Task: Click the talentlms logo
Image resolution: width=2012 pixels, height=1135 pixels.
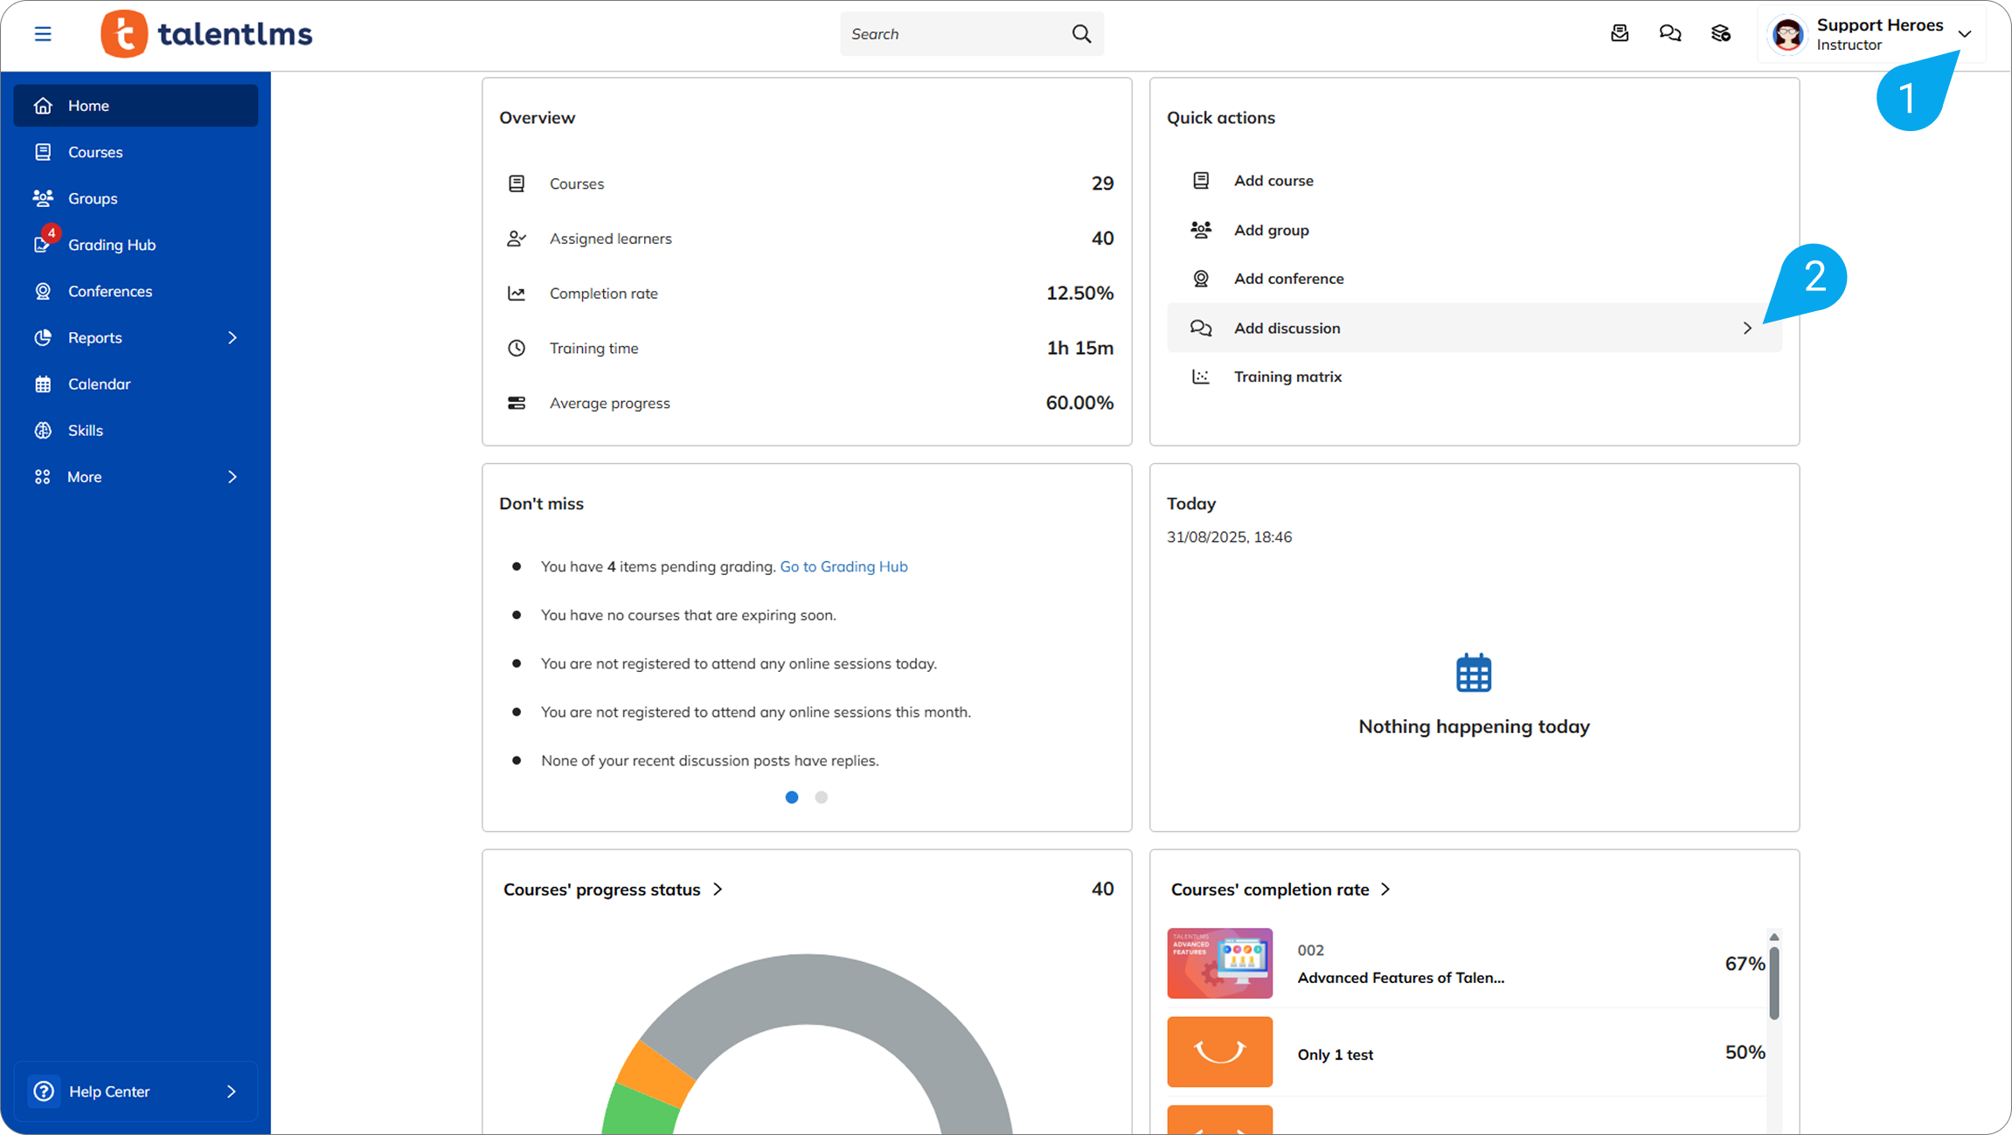Action: point(207,34)
